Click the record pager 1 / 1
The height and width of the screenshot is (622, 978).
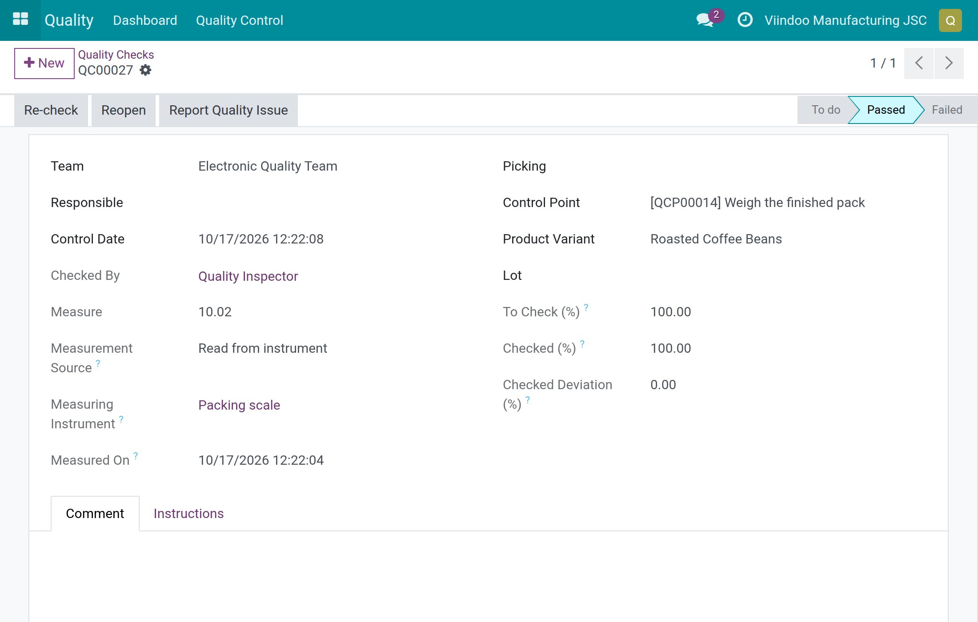click(x=883, y=63)
